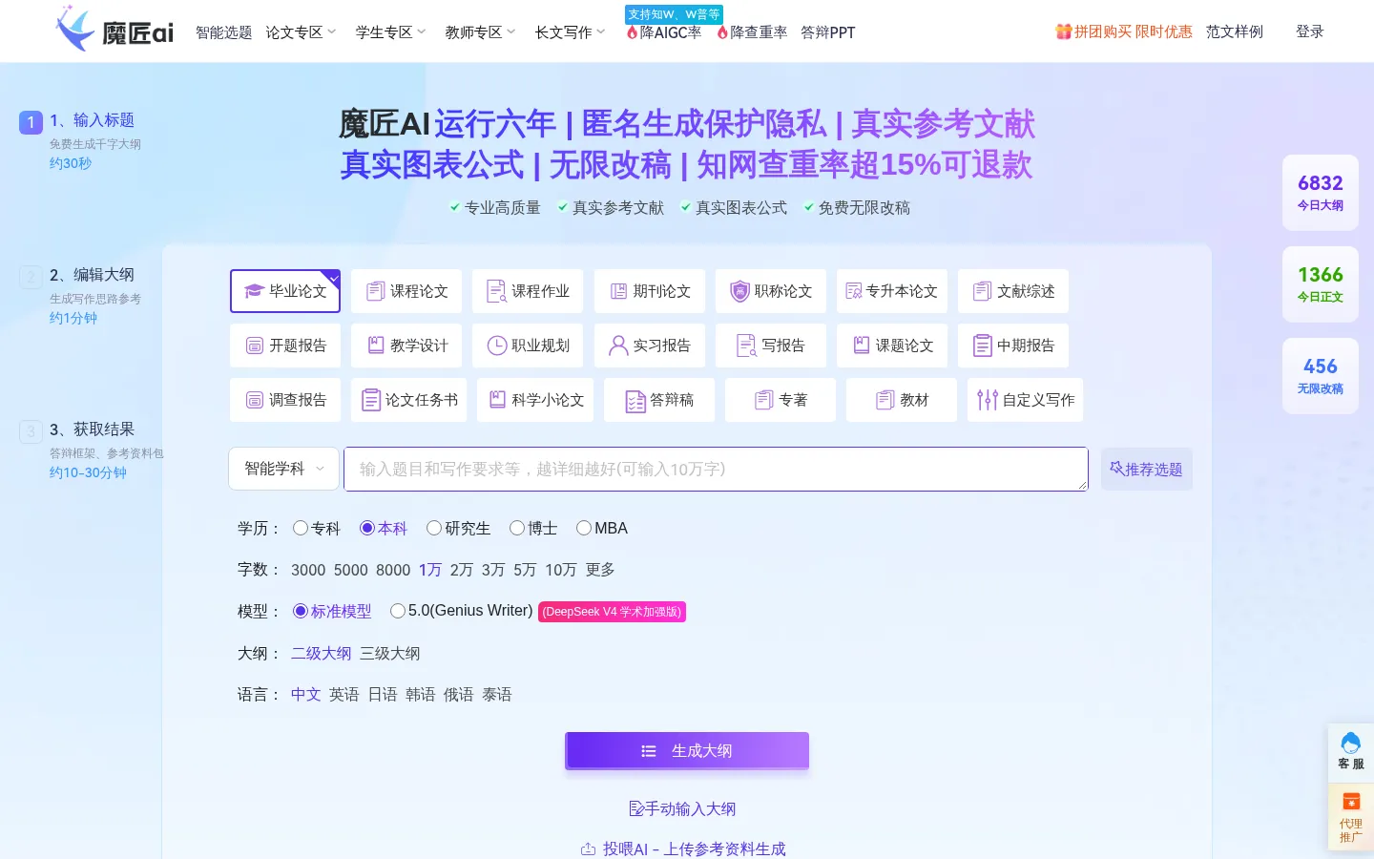Select the 专科 education radio button
This screenshot has height=859, width=1374.
tap(301, 528)
